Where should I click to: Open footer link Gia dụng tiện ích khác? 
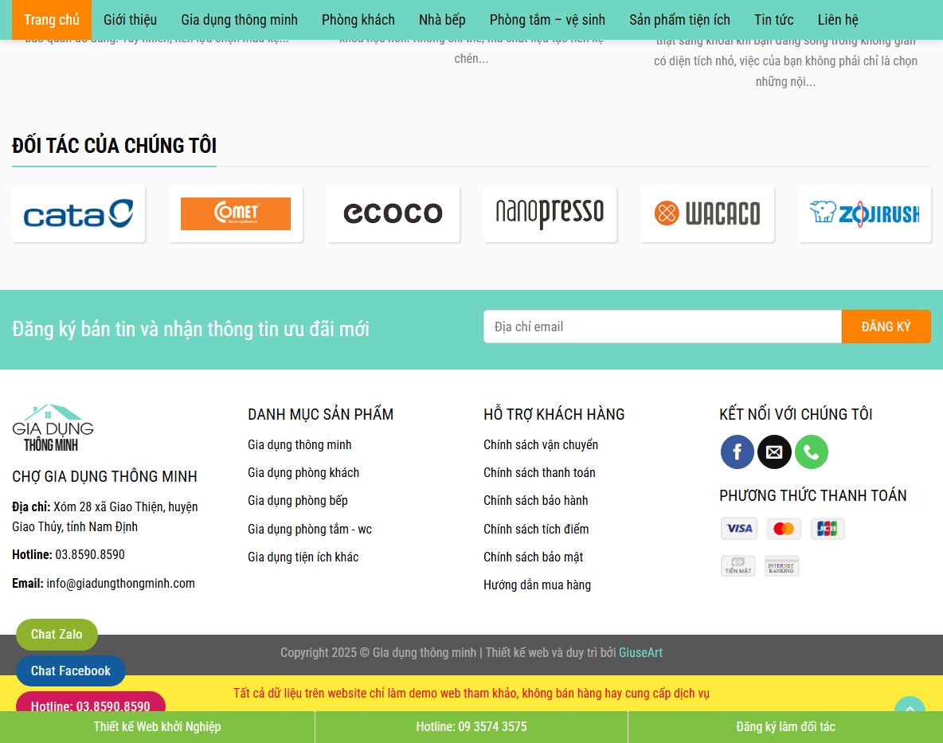point(303,557)
